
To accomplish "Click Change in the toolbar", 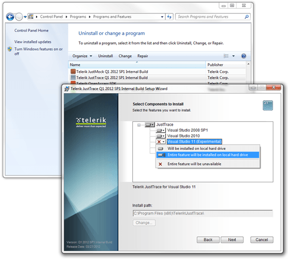I will click(x=125, y=56).
